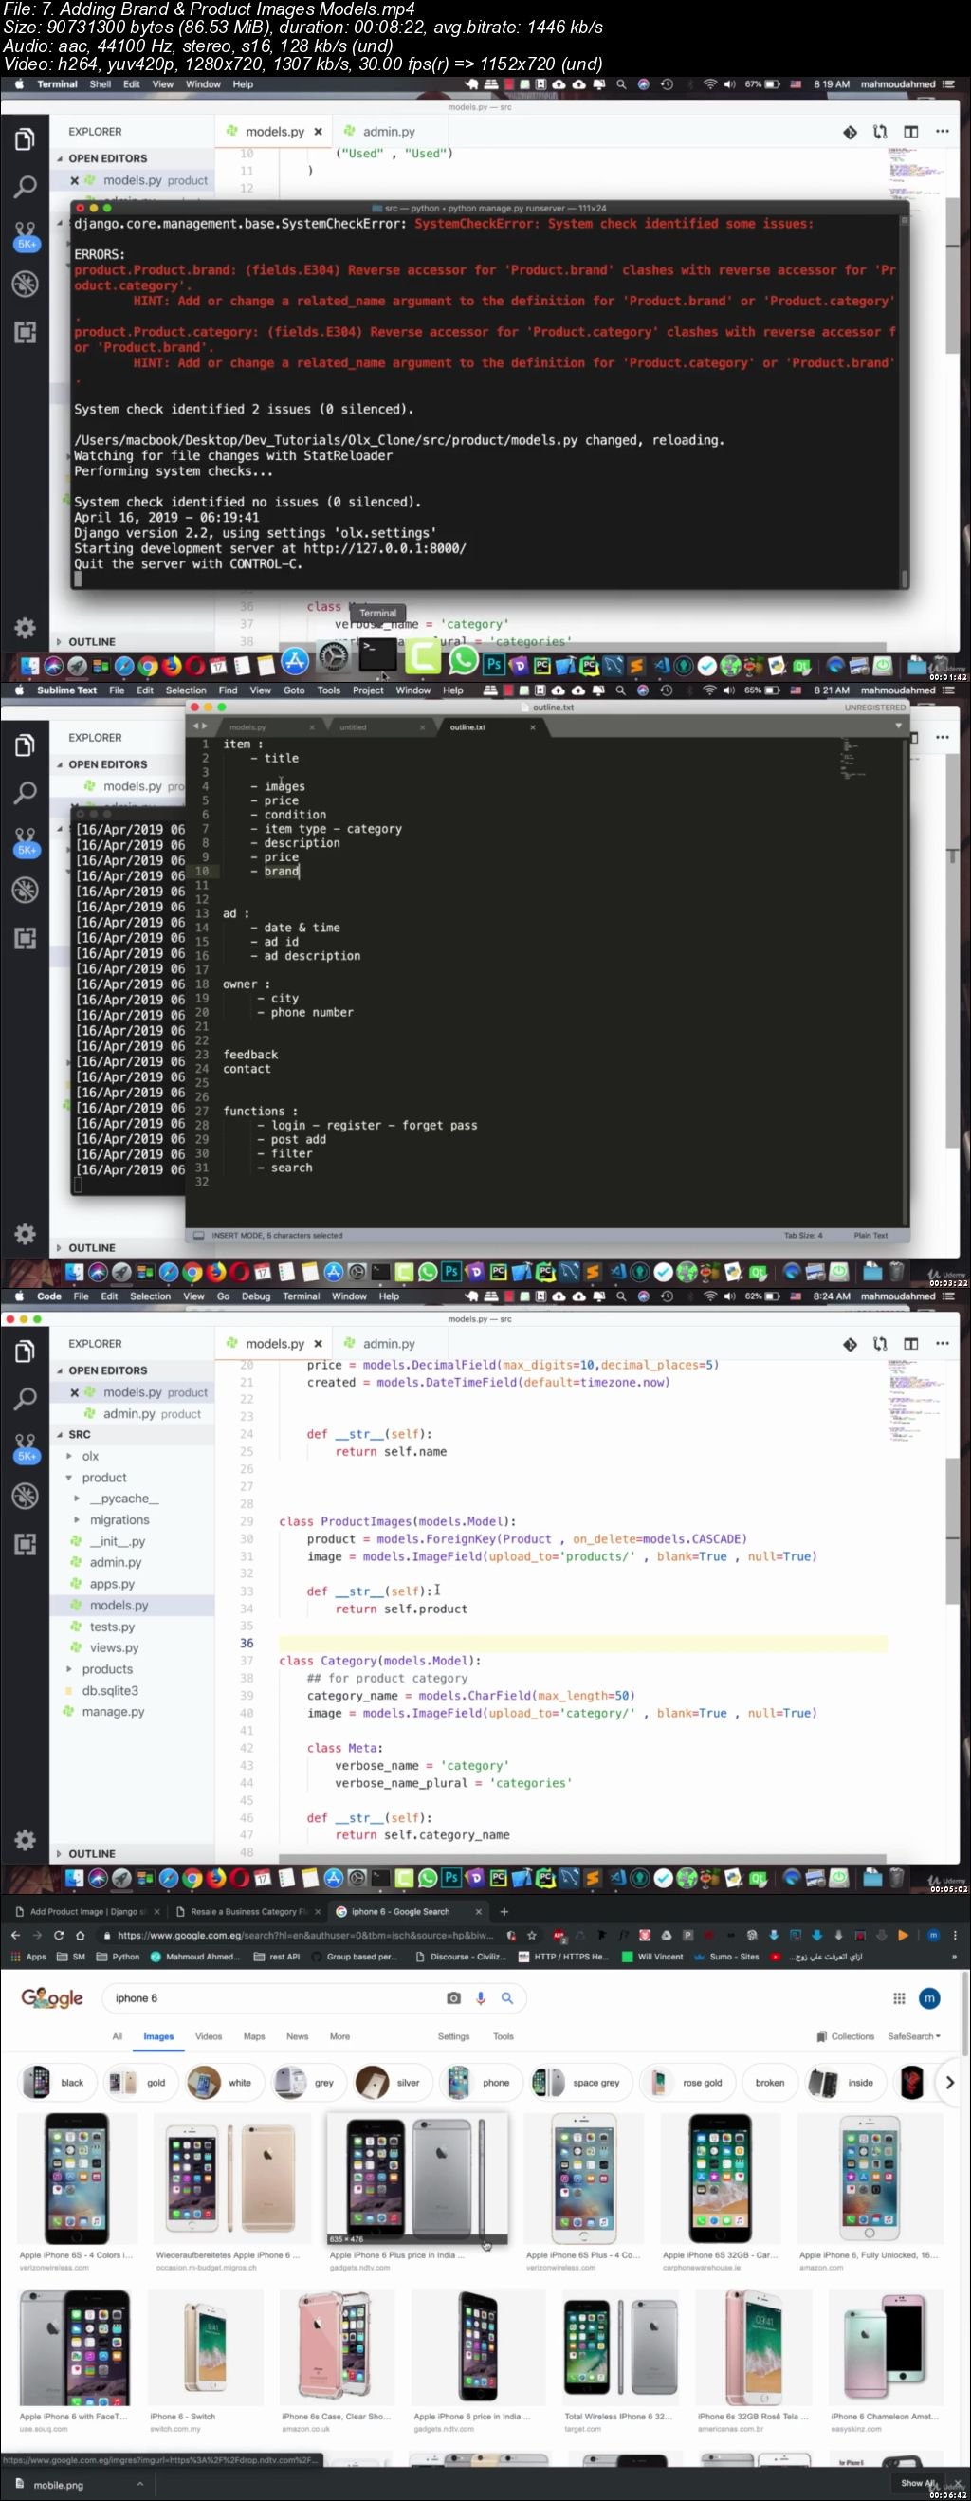Open Explorer in the VS Code window showing the SRC tree
Screen dimensions: 971x2501
[26, 1351]
